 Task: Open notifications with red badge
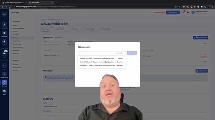(184, 12)
